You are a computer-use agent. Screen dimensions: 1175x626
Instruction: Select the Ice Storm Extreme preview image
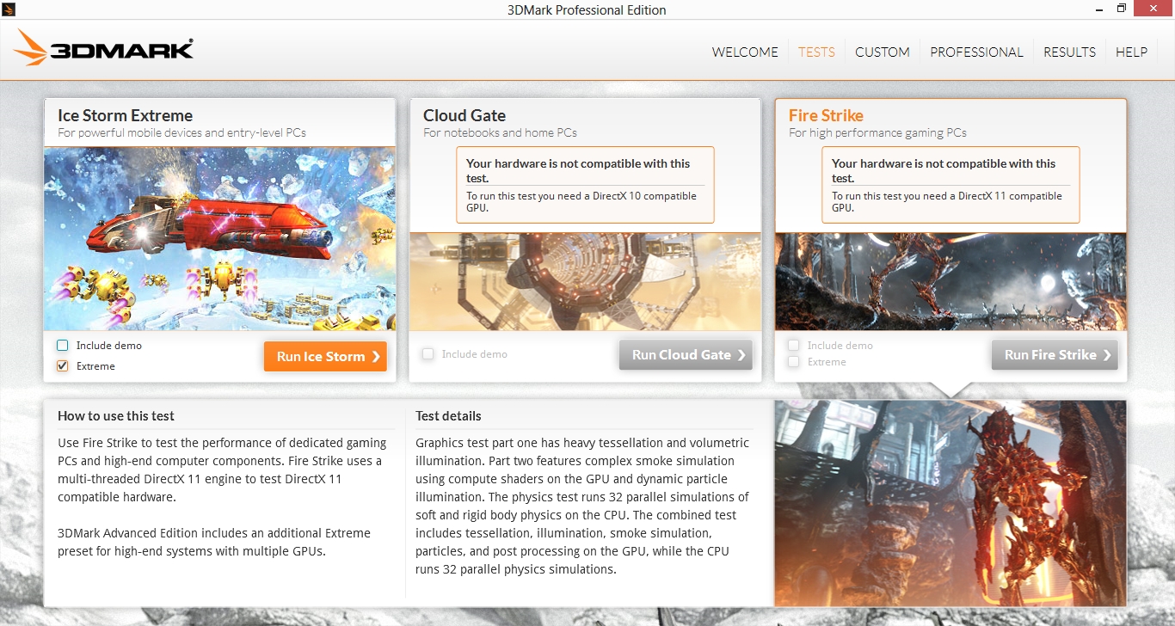click(220, 239)
